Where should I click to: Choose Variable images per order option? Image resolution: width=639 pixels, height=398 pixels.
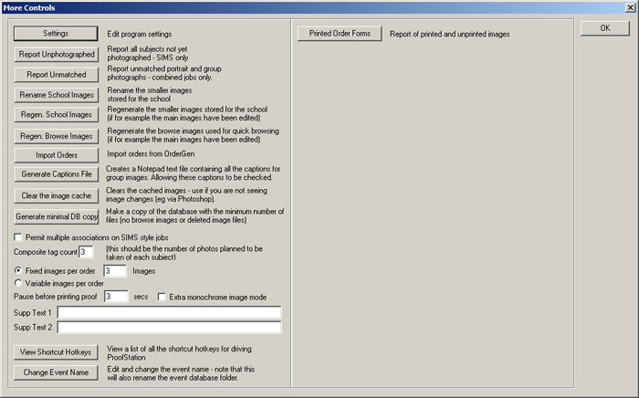tap(19, 283)
